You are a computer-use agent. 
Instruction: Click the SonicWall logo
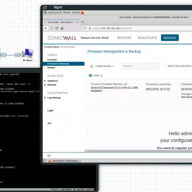click(x=62, y=38)
